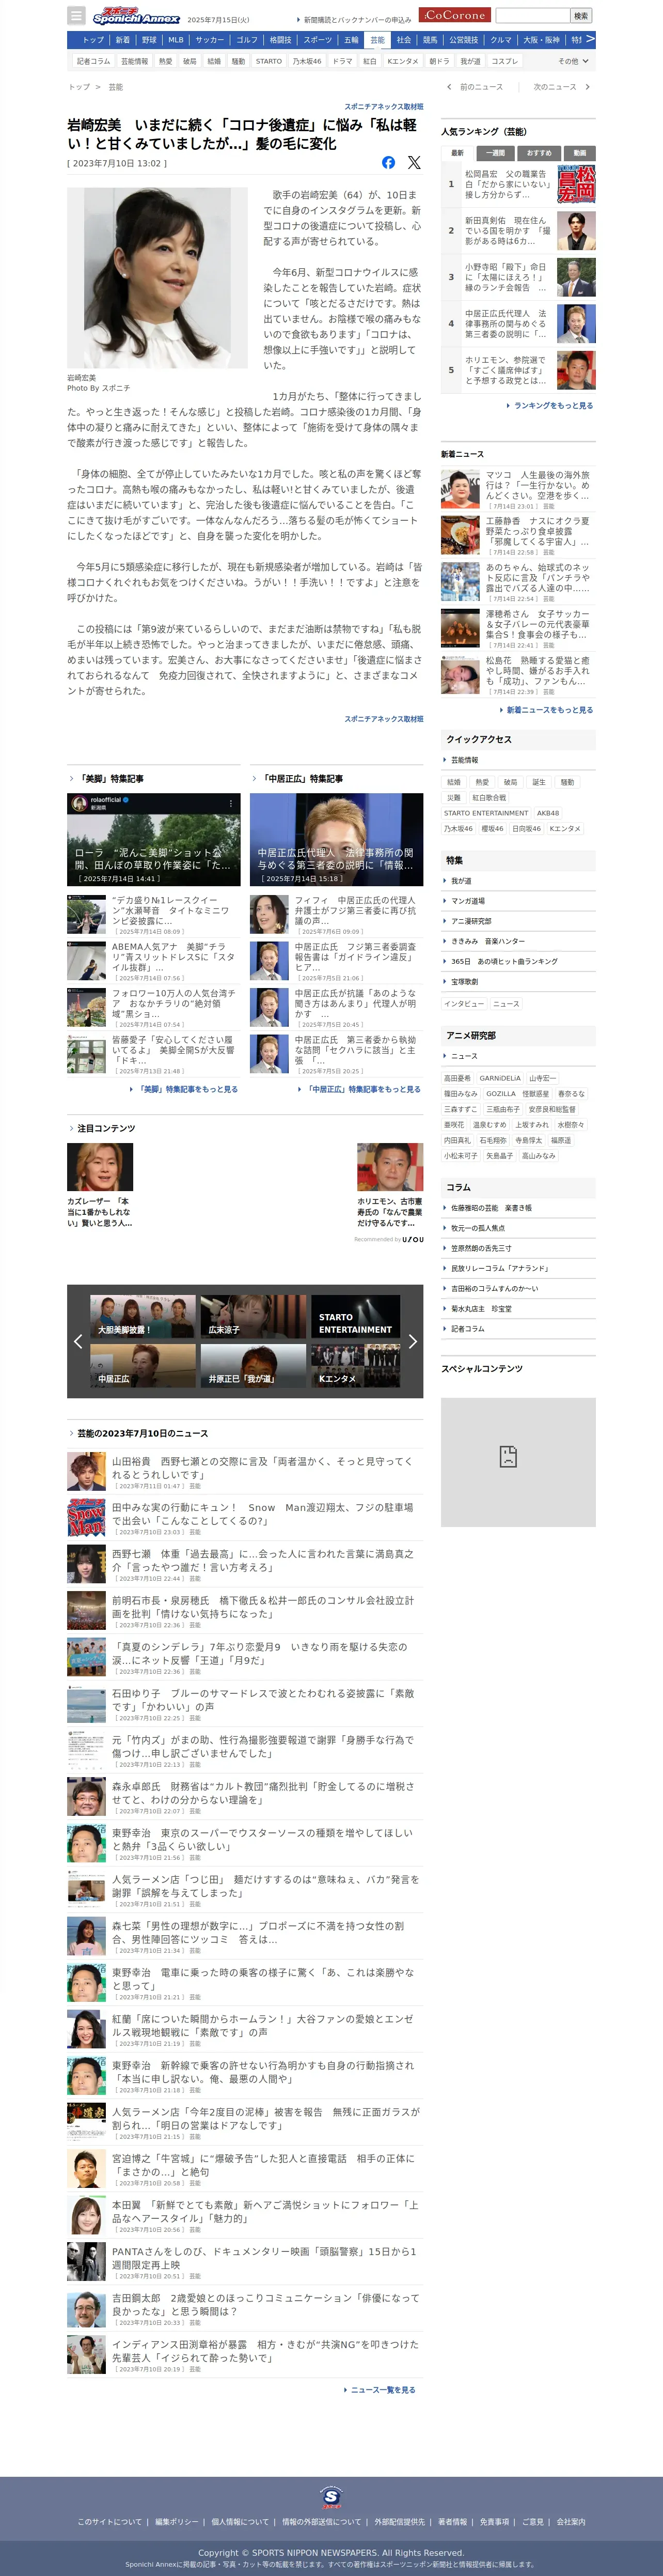Select the 動画 ranking tab
The image size is (663, 2576).
coord(579,153)
